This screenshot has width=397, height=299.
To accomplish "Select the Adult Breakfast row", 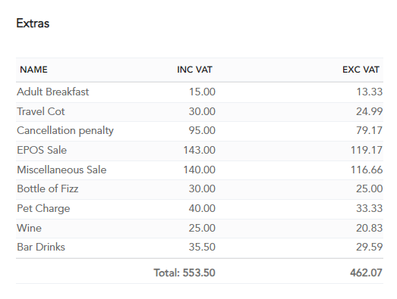I will 200,92.
